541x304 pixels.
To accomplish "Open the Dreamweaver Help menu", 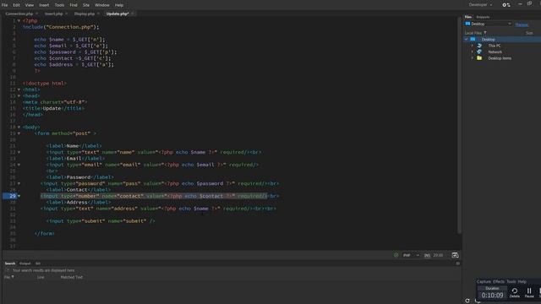I will click(x=119, y=5).
